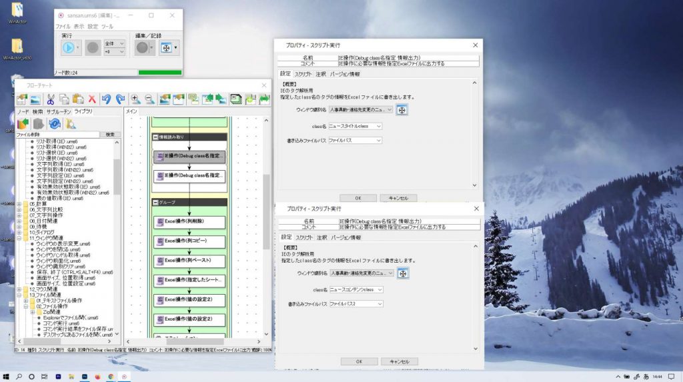683x382 pixels.
Task: Click the paste clipboard icon in flowchart toolbar
Action: coord(78,99)
